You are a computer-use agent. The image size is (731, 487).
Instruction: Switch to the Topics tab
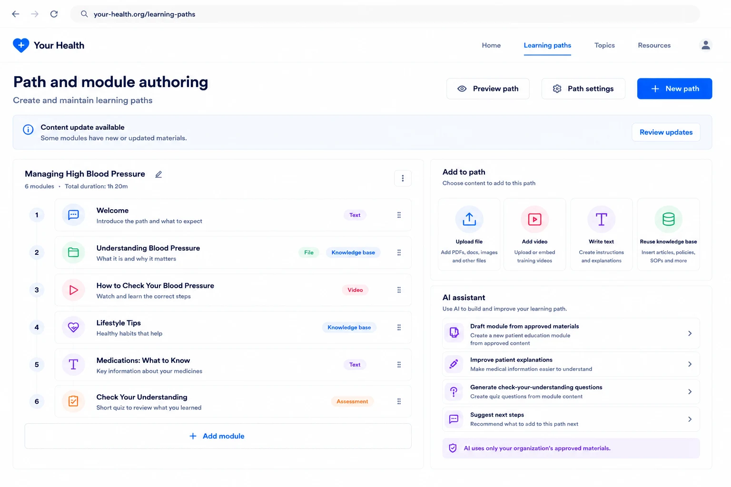604,45
